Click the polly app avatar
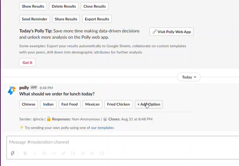Image resolution: width=239 pixels, height=166 pixels. [x=12, y=91]
